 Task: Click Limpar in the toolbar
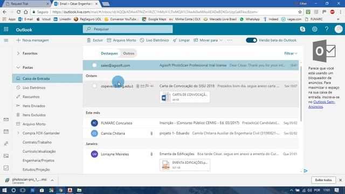click(x=181, y=40)
